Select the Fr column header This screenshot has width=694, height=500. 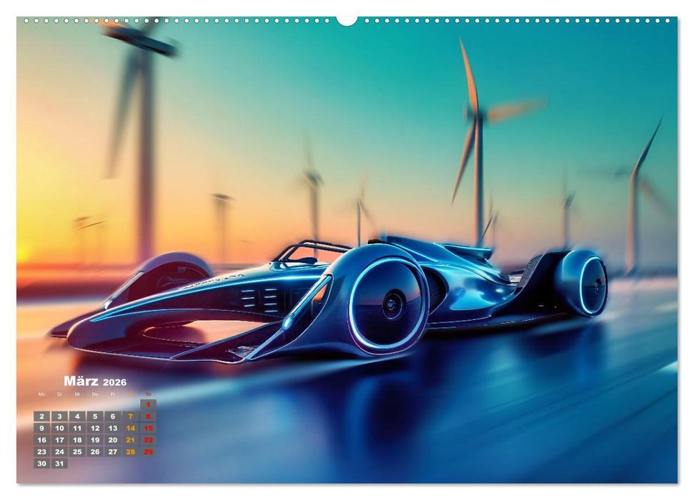tap(113, 394)
